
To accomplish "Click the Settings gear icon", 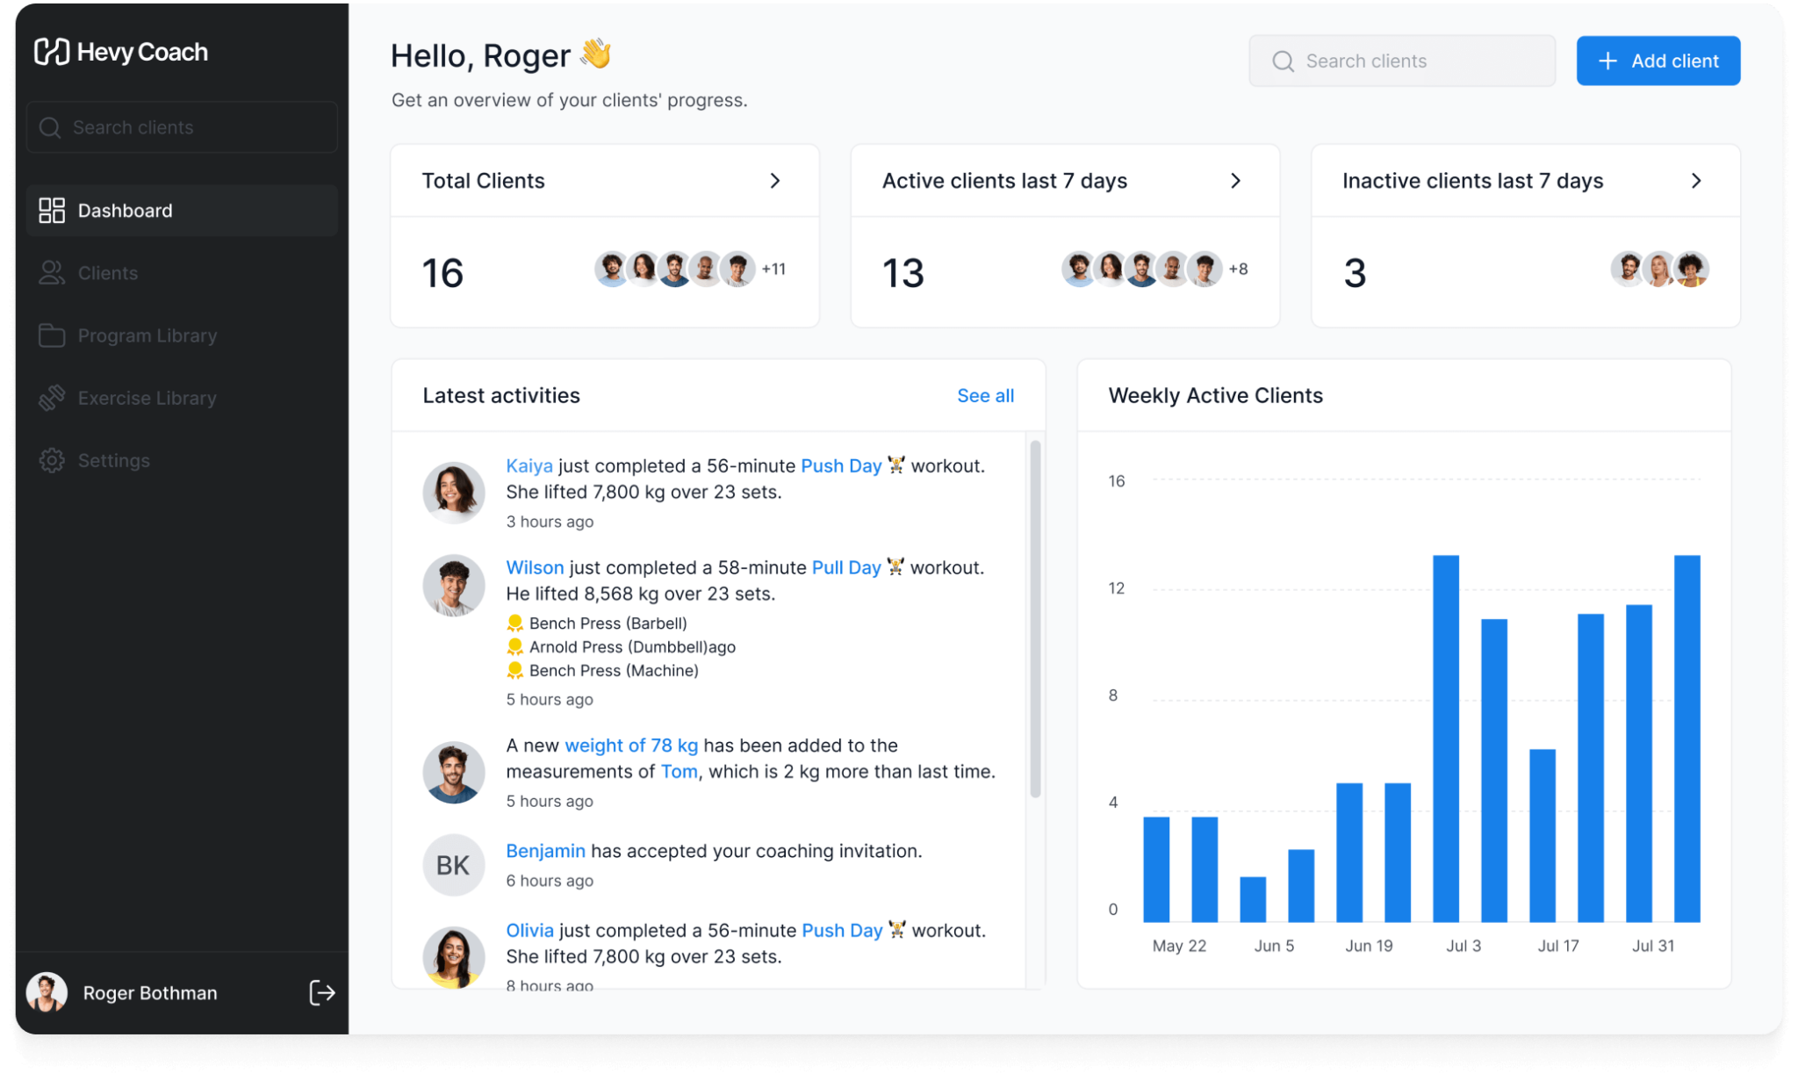I will click(52, 460).
